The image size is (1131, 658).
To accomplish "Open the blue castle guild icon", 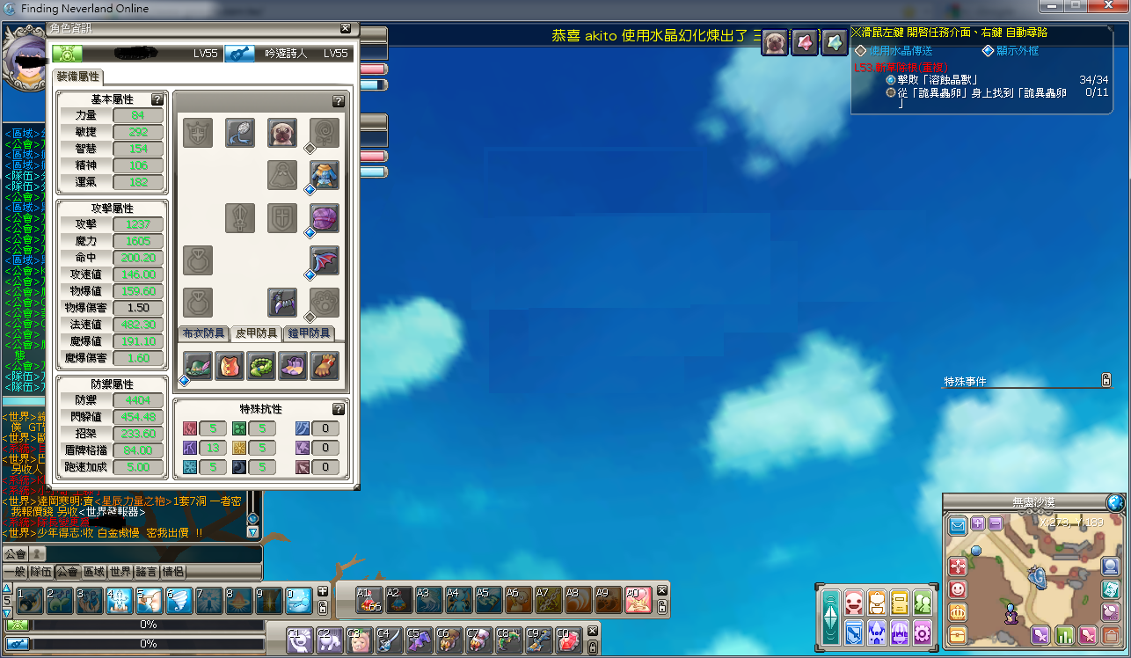I will (x=877, y=632).
